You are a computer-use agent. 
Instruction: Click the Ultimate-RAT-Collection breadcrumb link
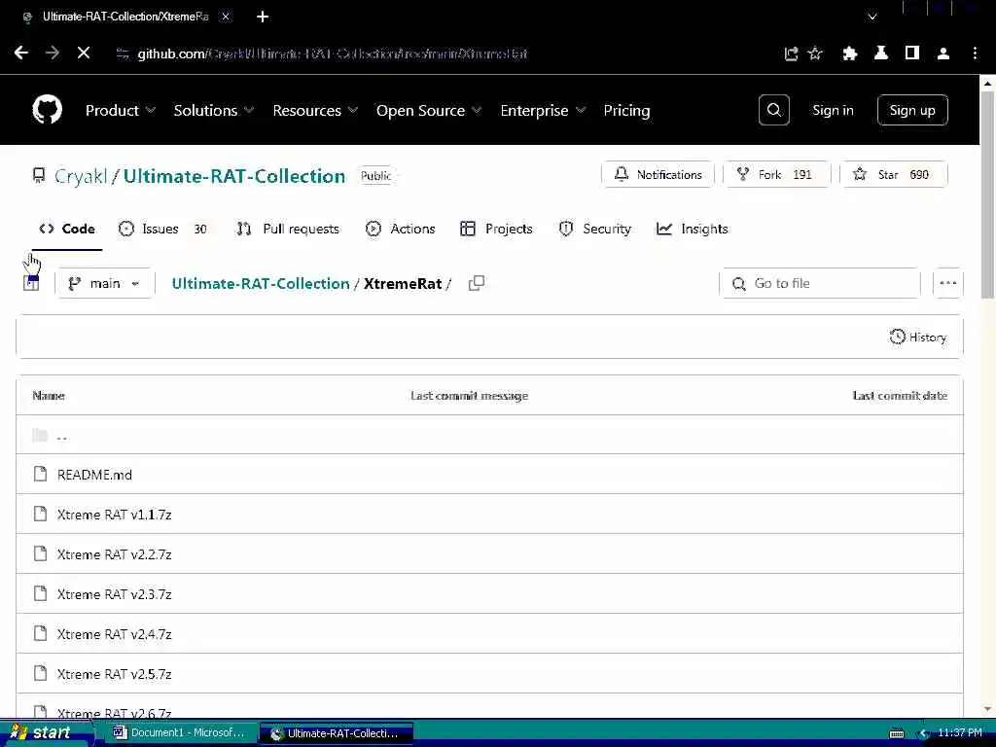point(261,283)
